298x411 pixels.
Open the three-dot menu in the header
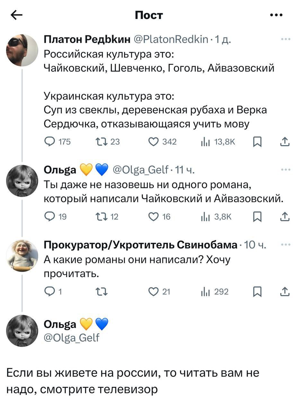tap(276, 15)
